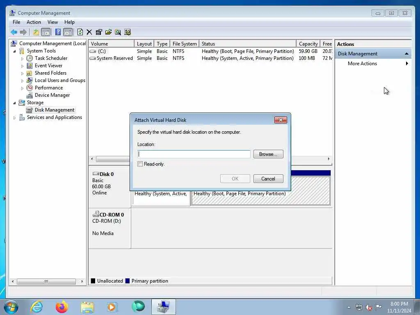Sort by the Layout column header
Image resolution: width=420 pixels, height=315 pixels.
coord(144,43)
